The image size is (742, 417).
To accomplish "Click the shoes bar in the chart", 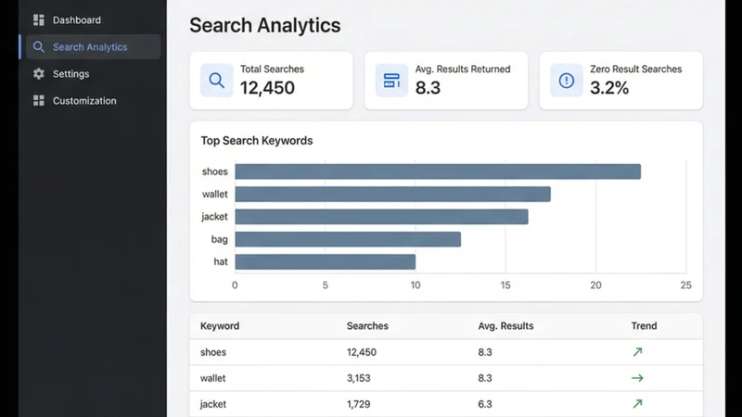I will pos(438,171).
